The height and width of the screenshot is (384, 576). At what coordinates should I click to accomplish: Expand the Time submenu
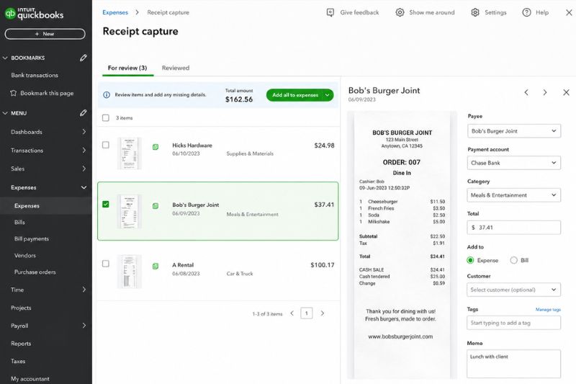[x=84, y=290]
